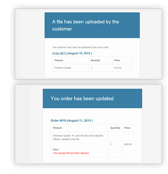The height and width of the screenshot is (174, 168).
Task: Click the 'You order has been updated' heading
Action: [82, 98]
